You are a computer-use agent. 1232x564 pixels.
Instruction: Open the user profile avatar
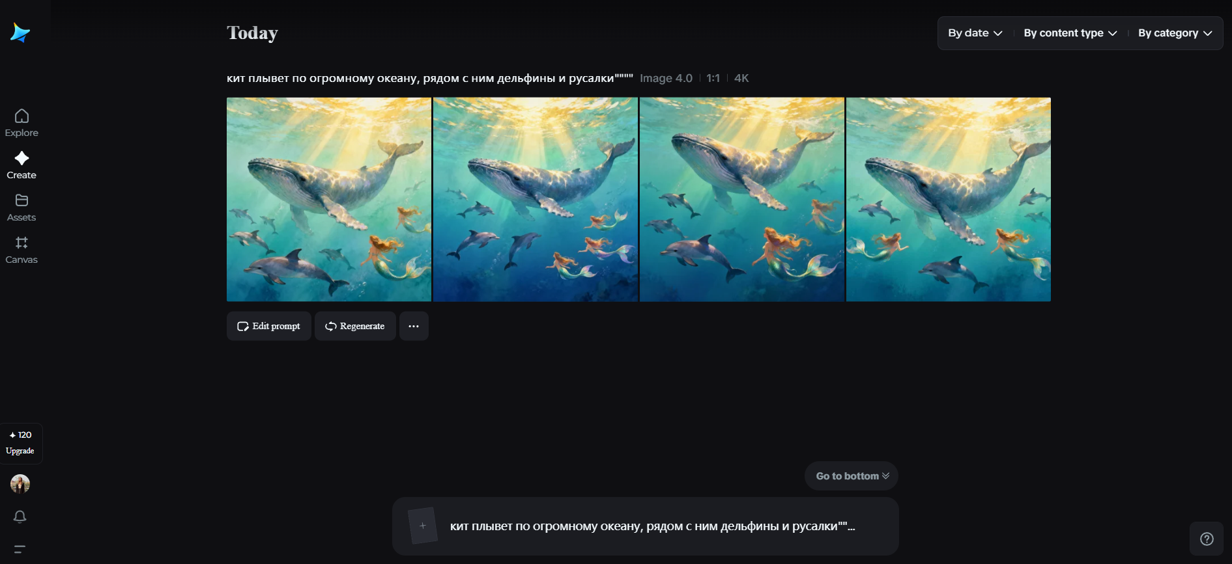click(20, 484)
